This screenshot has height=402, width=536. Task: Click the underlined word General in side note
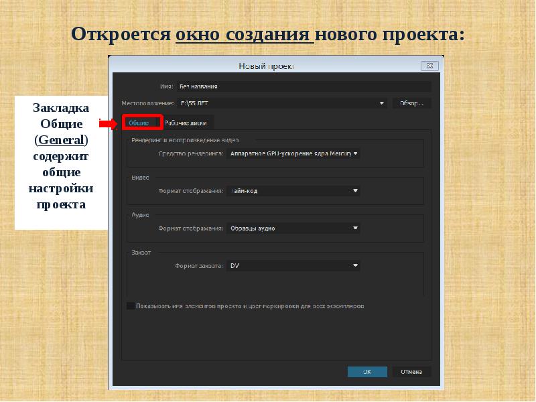(x=61, y=141)
